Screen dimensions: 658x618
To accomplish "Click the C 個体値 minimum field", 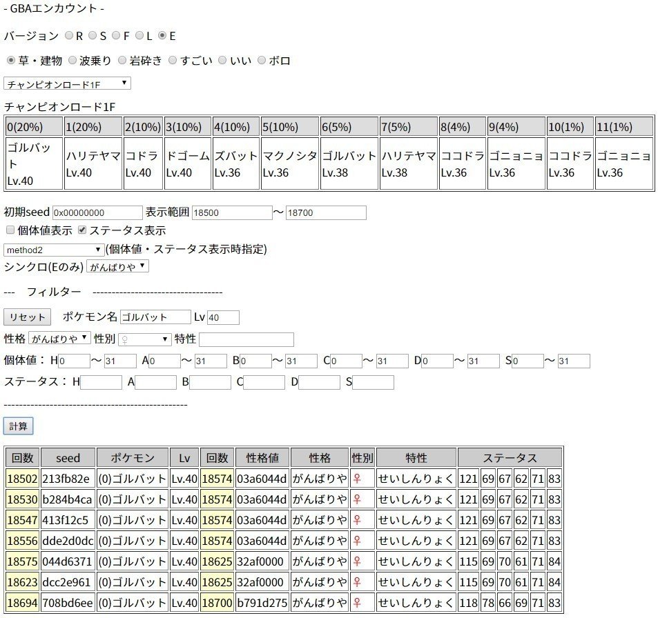I will point(346,361).
